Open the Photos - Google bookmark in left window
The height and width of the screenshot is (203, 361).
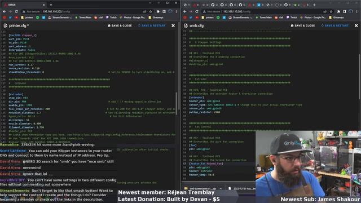tap(132, 17)
